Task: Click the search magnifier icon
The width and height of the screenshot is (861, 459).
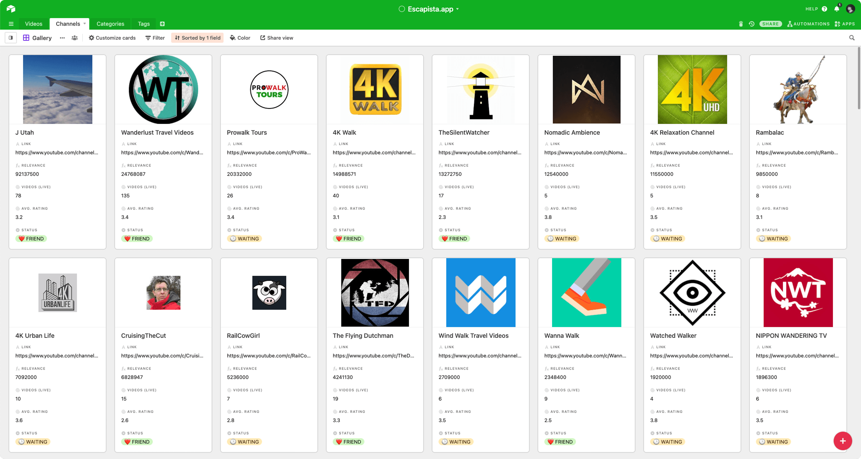Action: (851, 38)
